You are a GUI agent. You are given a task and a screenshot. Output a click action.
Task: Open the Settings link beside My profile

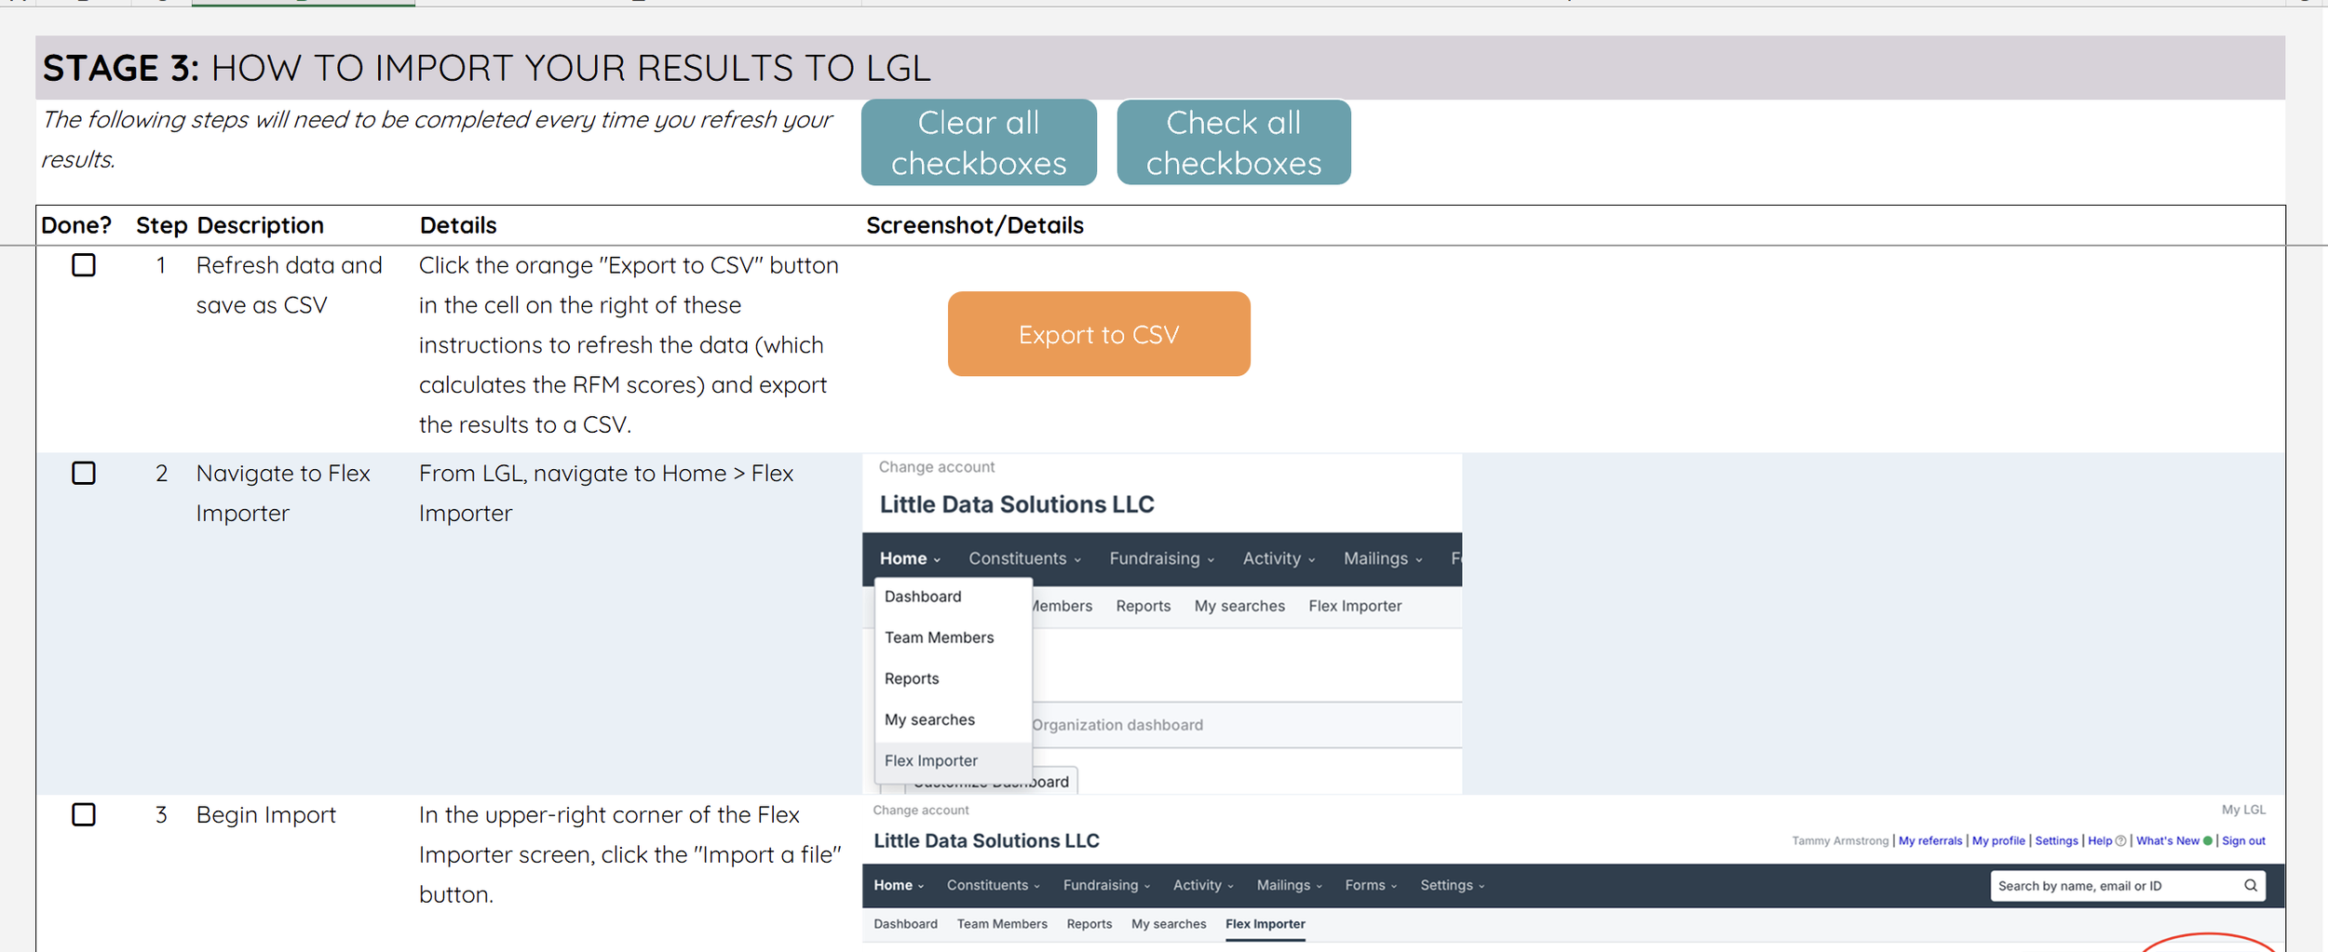point(2056,840)
